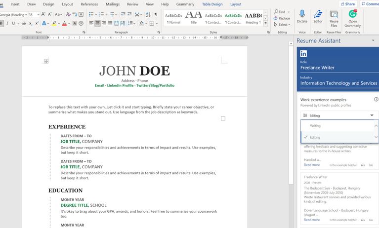The image size is (379, 228).
Task: Apply the Title style
Action: (194, 17)
